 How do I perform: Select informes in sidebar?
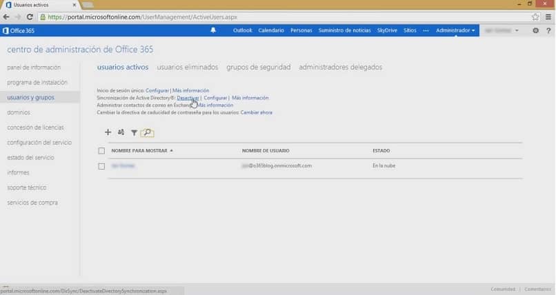pyautogui.click(x=18, y=172)
